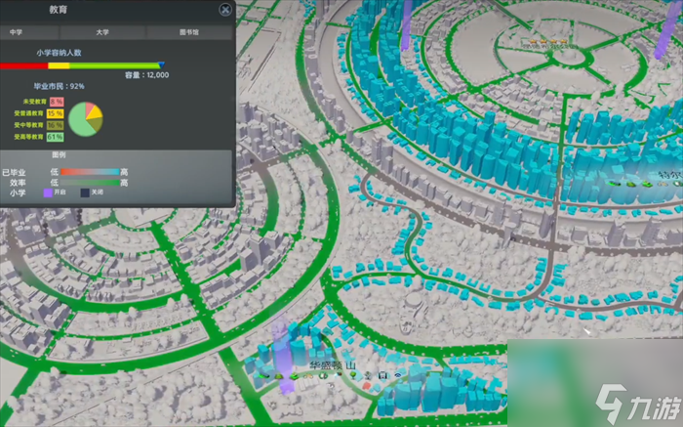
Task: Click the 图例 legend heading
Action: pos(59,154)
